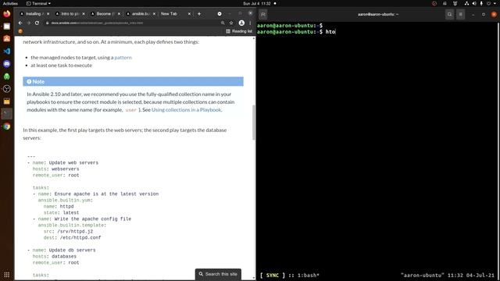Click the network icon in the top bar
Viewport: 500px width, 281px height.
pos(466,3)
